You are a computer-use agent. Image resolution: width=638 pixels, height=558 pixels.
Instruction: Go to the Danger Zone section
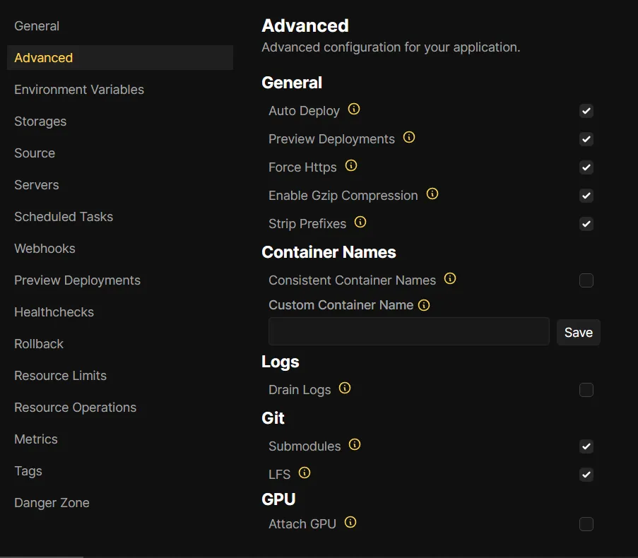[x=52, y=503]
